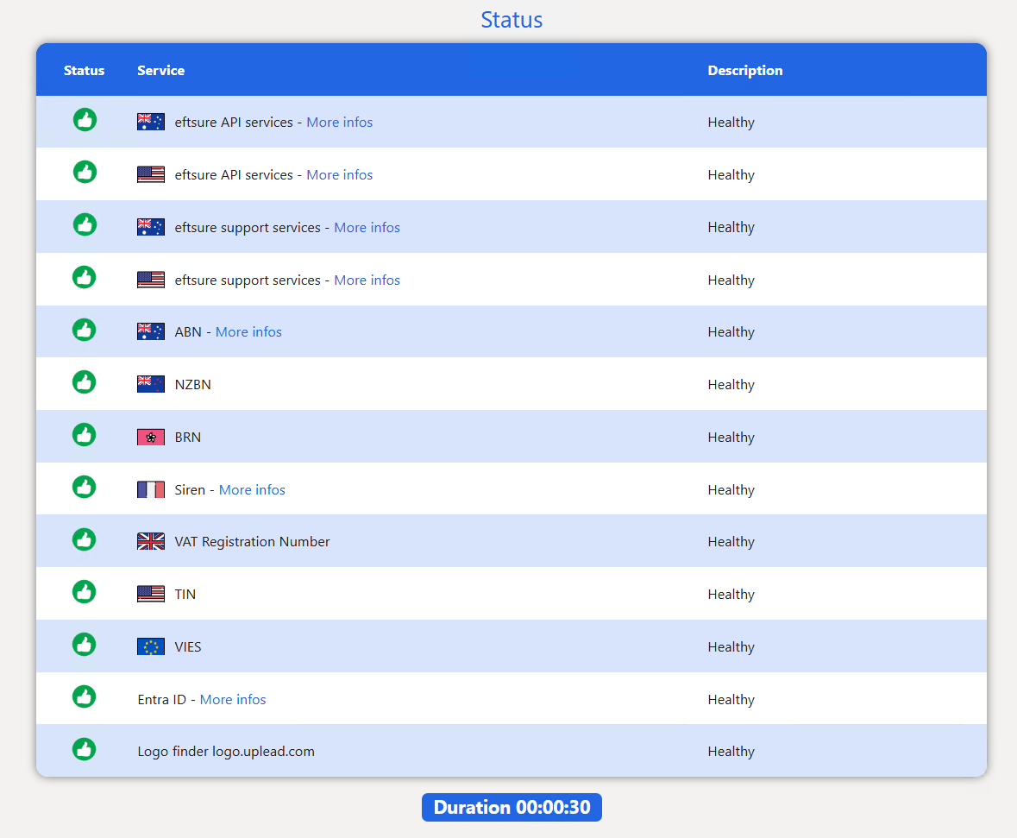Click the NZBN service name
Image resolution: width=1017 pixels, height=838 pixels.
(x=192, y=384)
